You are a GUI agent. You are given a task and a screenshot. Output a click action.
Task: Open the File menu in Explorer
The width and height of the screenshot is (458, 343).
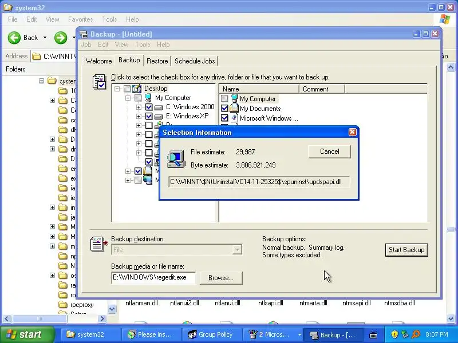(x=13, y=19)
